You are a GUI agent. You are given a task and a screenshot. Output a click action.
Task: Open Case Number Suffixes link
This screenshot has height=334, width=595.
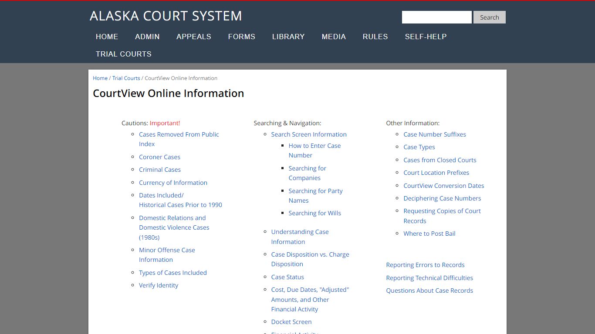pyautogui.click(x=435, y=134)
